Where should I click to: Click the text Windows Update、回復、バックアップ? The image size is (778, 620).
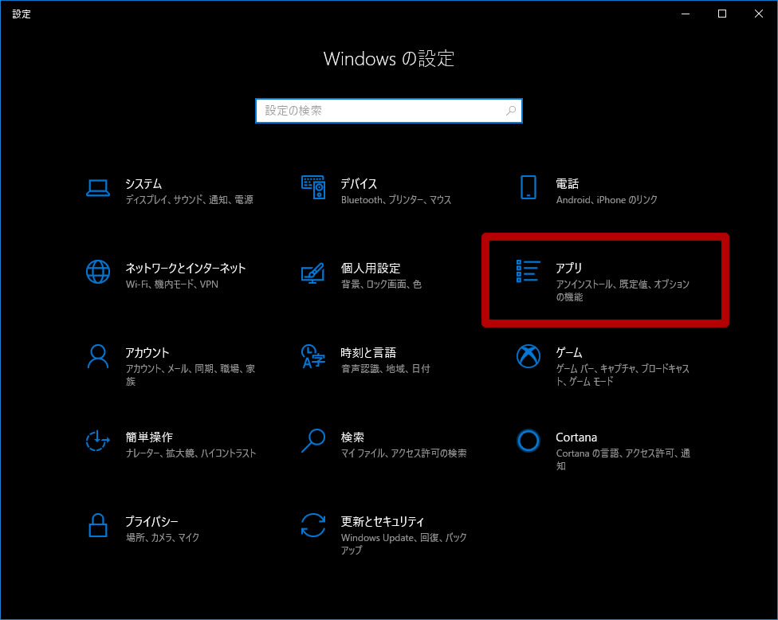pos(403,543)
